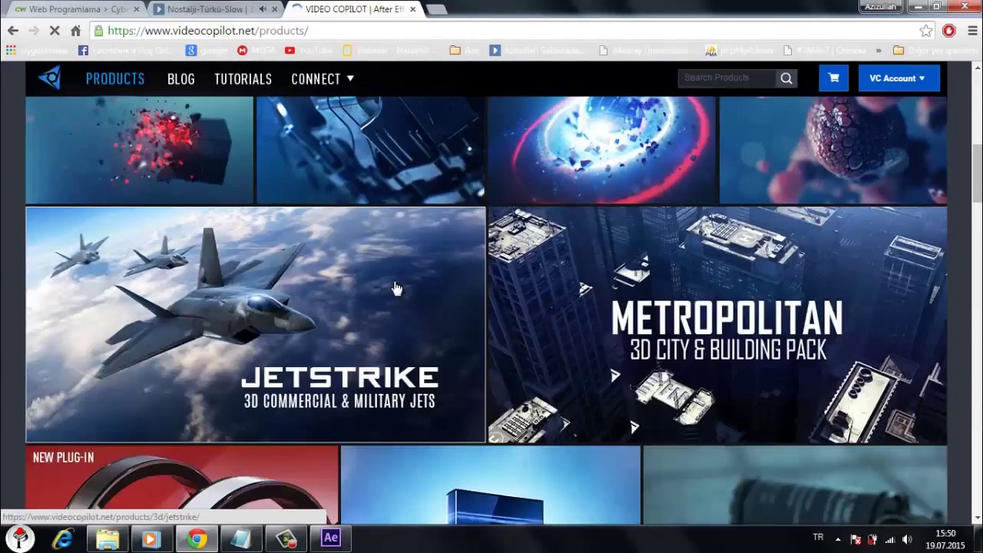Click network signal icon in tray

[x=890, y=539]
